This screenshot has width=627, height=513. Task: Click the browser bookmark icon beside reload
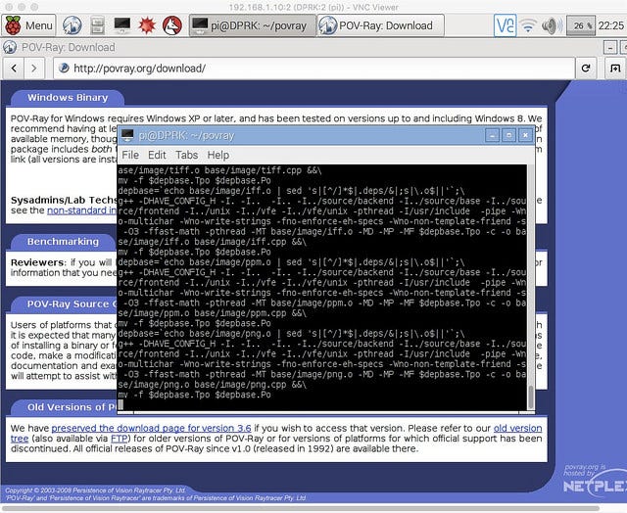(615, 69)
